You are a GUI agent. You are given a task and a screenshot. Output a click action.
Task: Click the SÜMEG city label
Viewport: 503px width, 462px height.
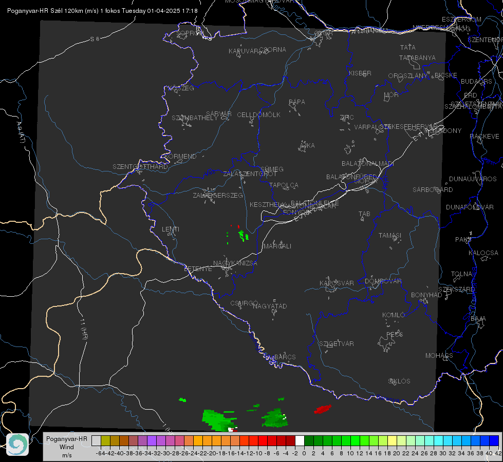point(272,169)
